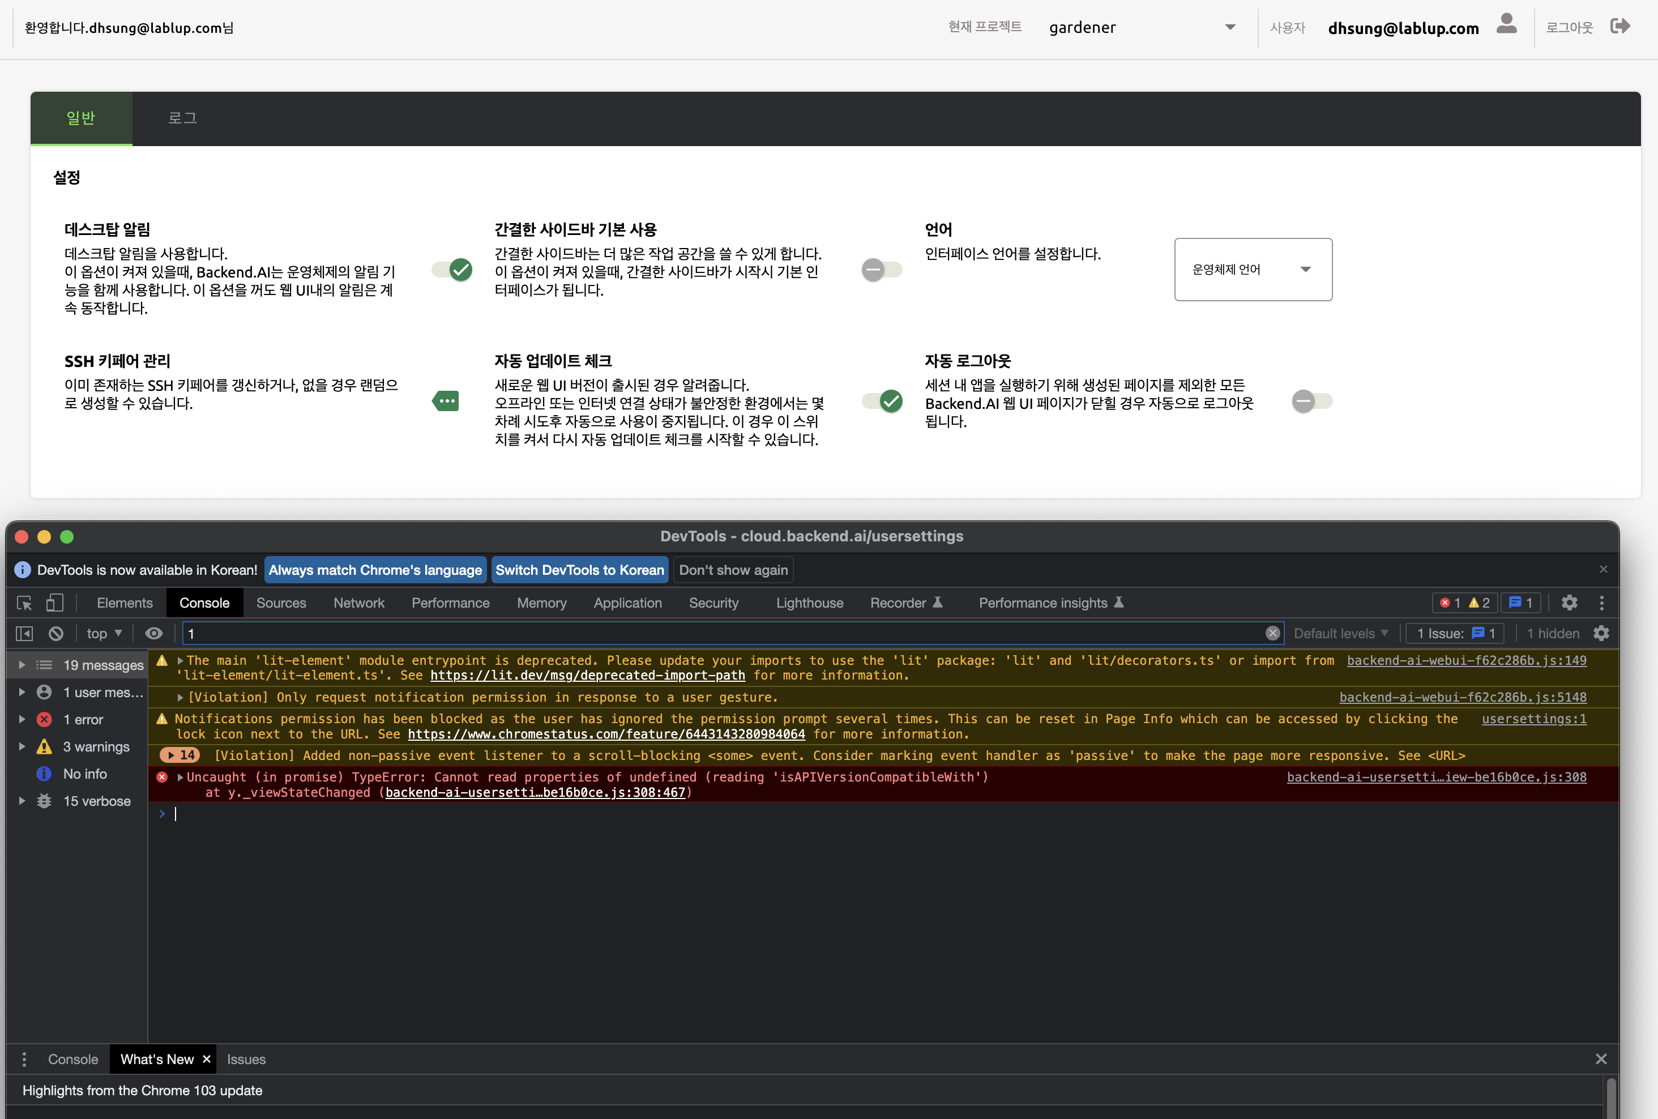
Task: Open the DevTools settings gear icon
Action: 1569,603
